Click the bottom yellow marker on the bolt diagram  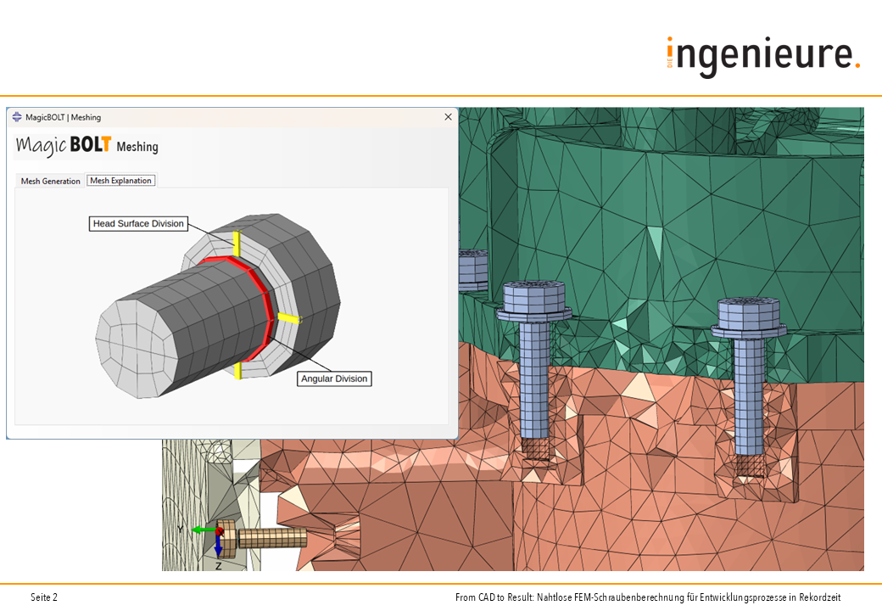[238, 370]
